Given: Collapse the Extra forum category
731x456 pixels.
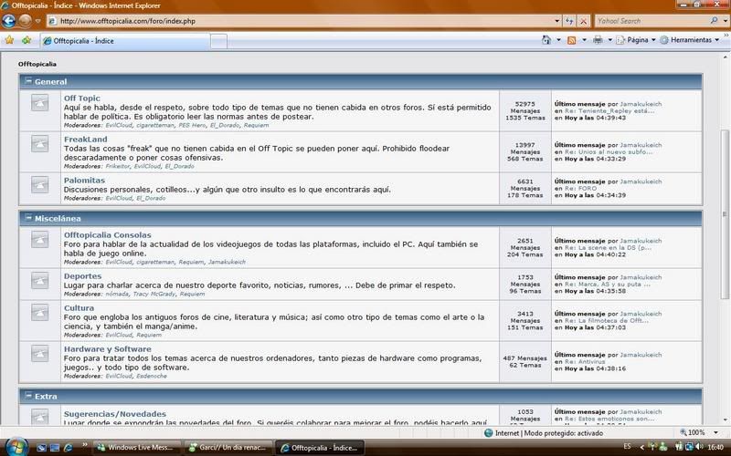Looking at the screenshot, I should point(28,396).
